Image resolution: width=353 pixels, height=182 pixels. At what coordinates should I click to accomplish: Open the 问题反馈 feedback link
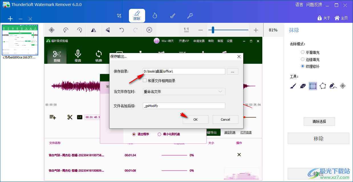pos(314,5)
